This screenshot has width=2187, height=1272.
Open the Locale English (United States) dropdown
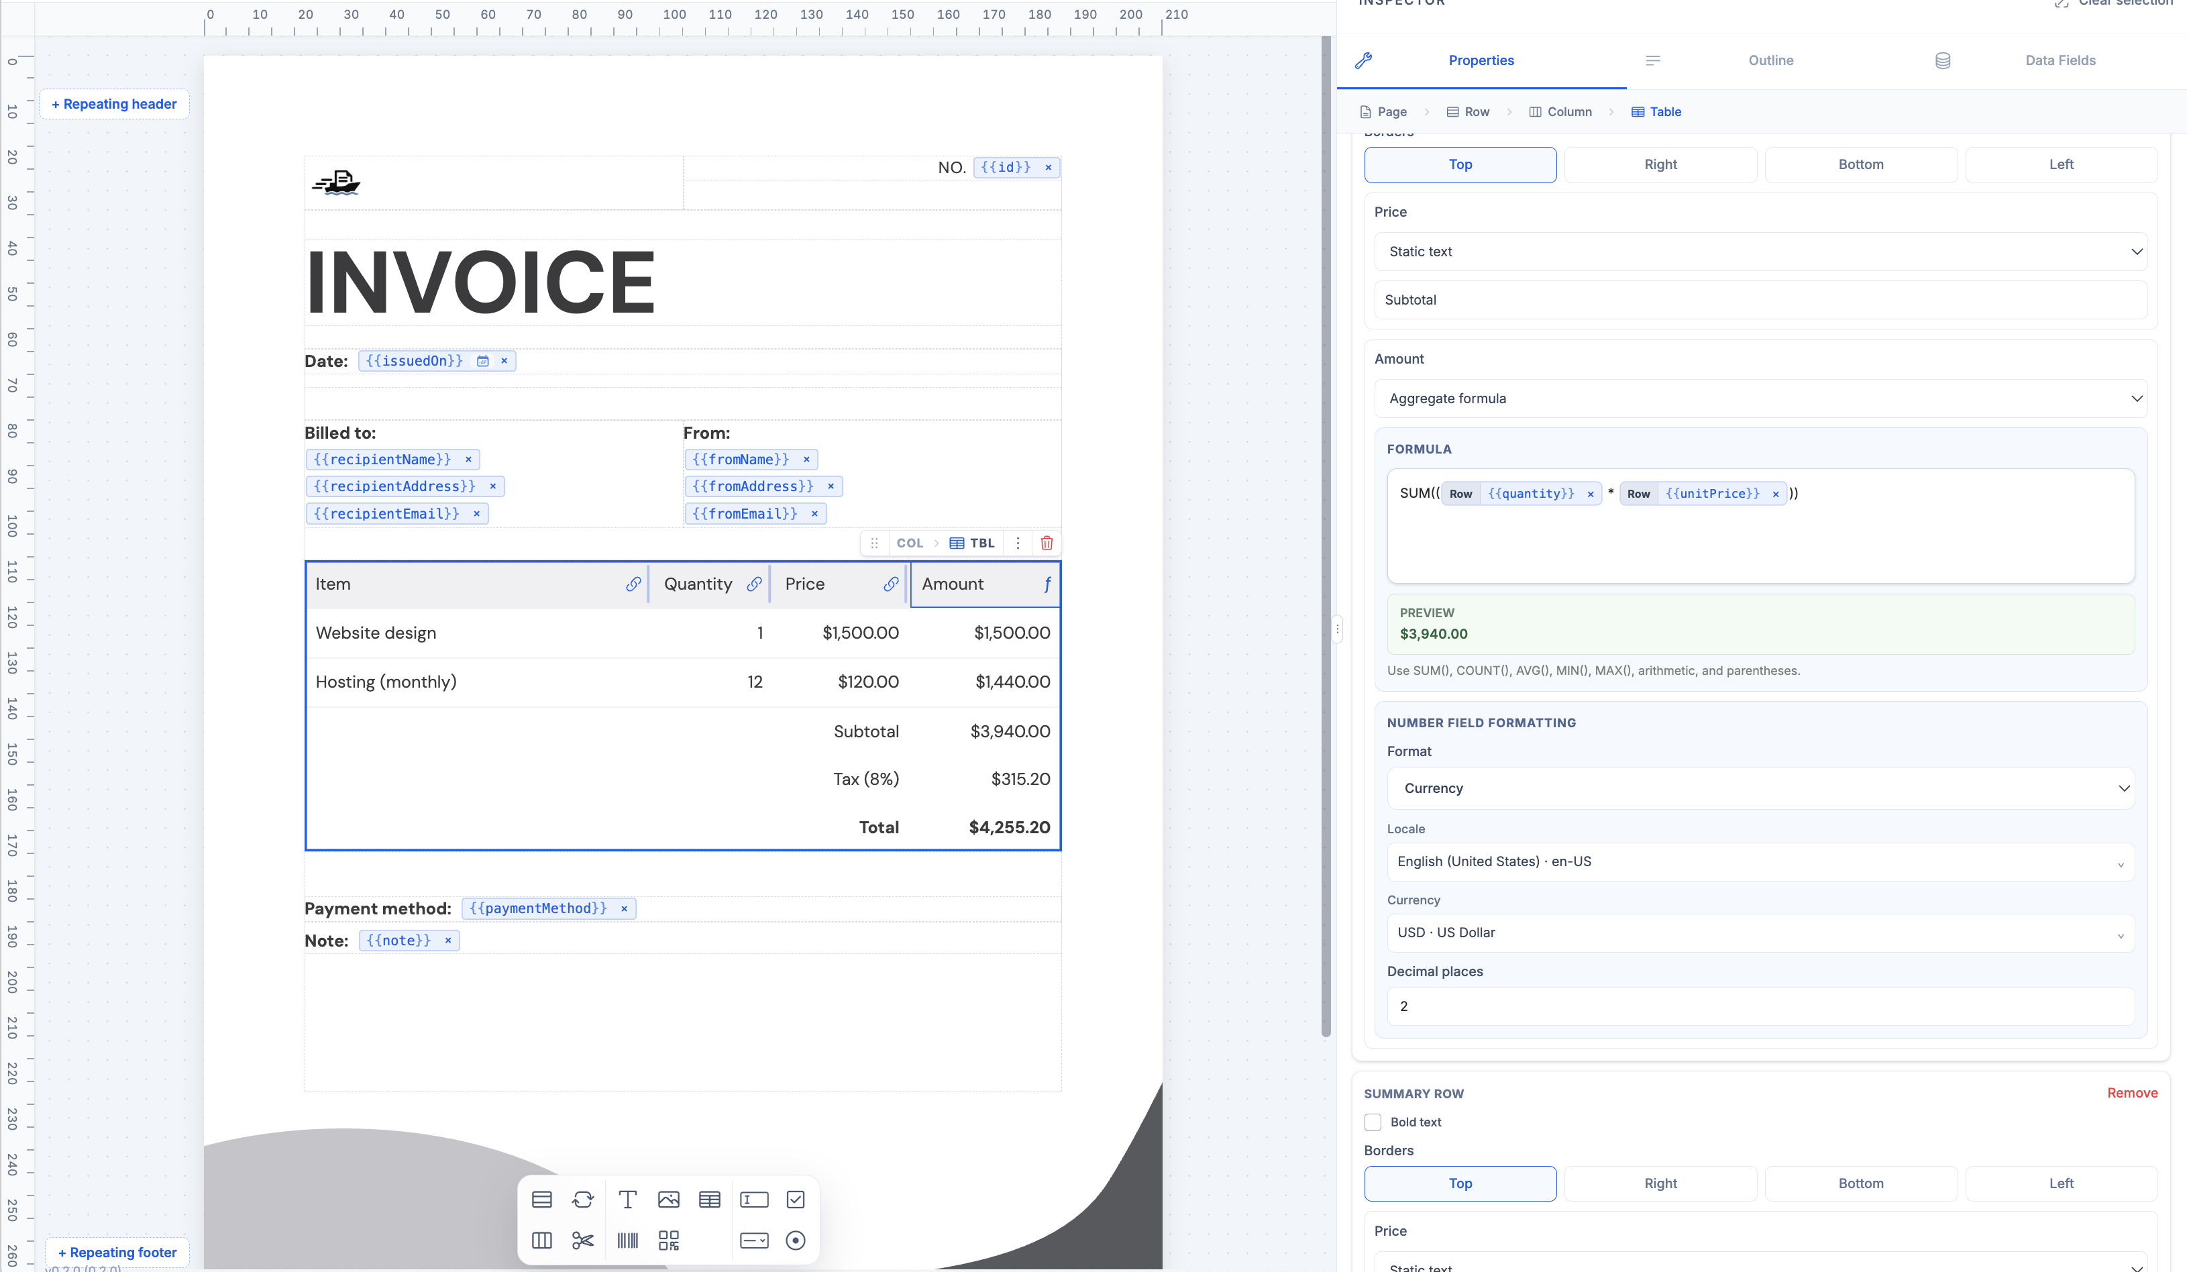pyautogui.click(x=1760, y=861)
